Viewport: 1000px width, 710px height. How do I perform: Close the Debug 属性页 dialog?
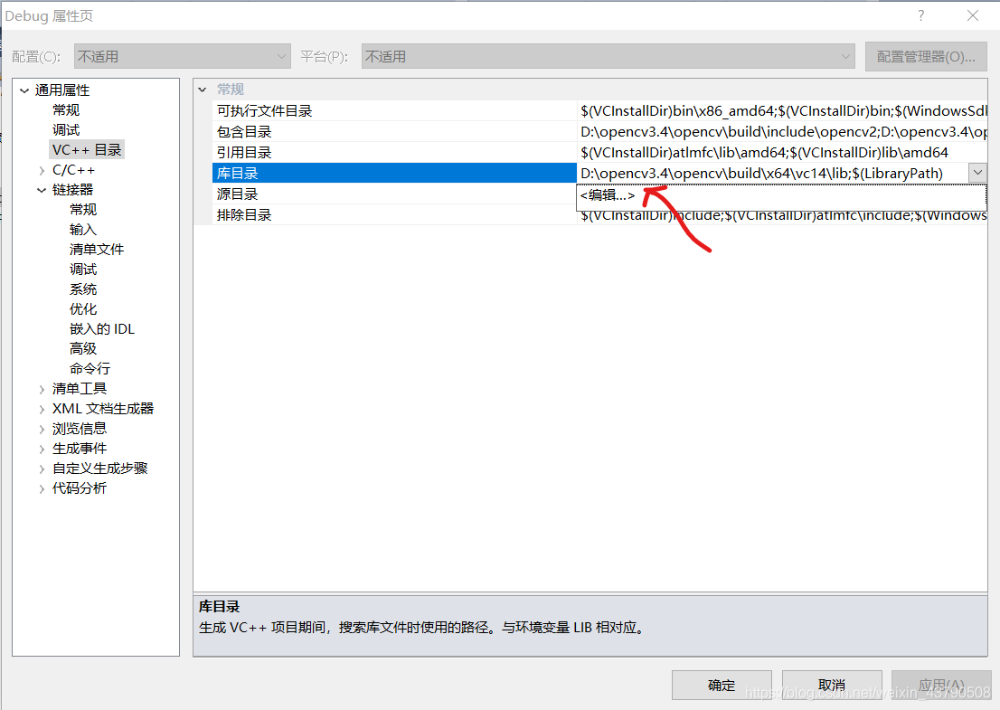973,15
